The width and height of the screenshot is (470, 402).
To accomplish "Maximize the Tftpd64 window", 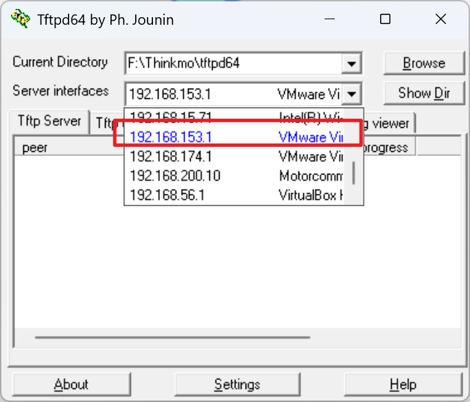I will click(385, 19).
